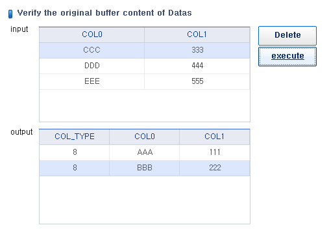Viewport: 329px width, 238px height.
Task: Select the COL1 header in the input grid
Action: click(197, 34)
